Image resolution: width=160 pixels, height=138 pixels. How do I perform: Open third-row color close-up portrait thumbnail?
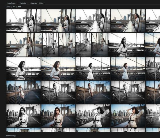[x=58, y=69]
